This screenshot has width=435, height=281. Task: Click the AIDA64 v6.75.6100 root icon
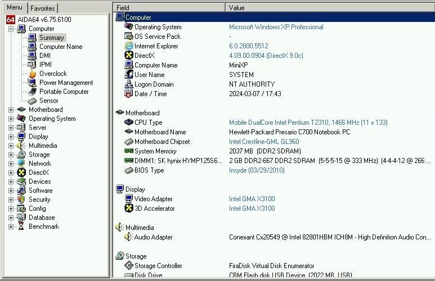tap(11, 20)
